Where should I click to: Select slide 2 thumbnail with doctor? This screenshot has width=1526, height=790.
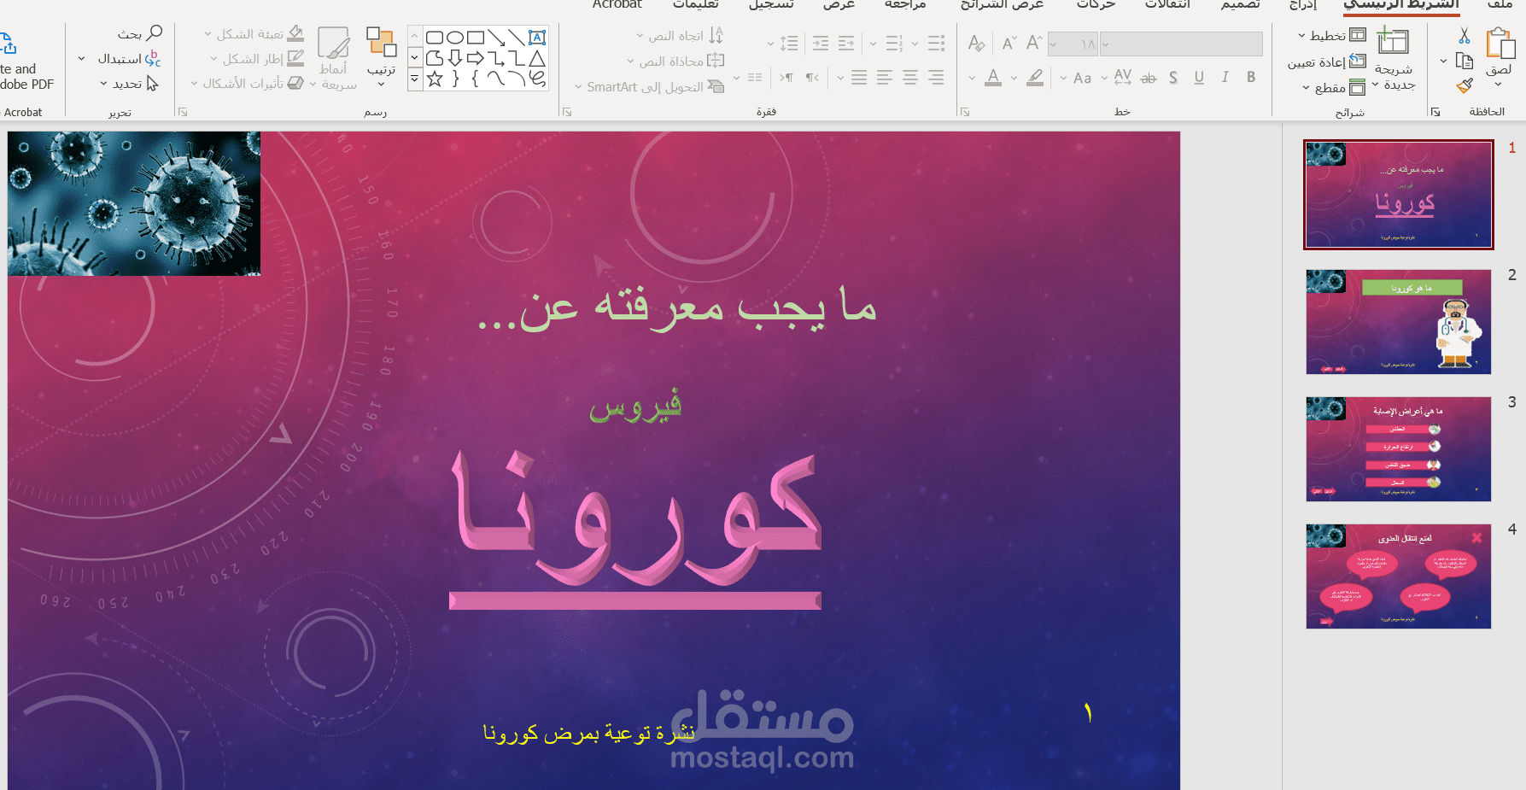pos(1399,322)
